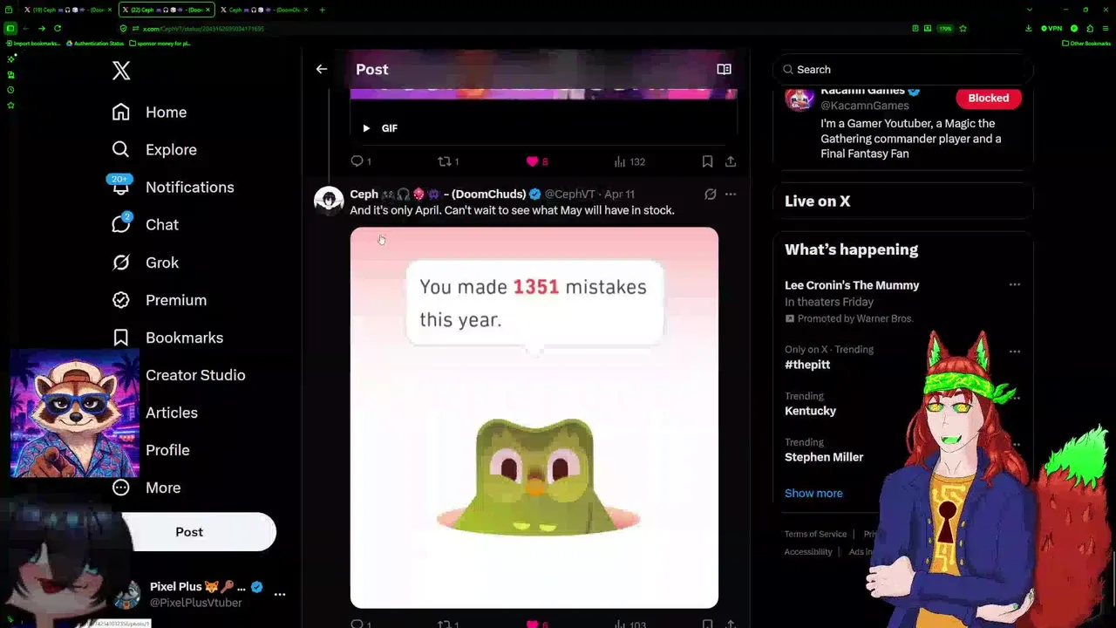Viewport: 1116px width, 628px height.
Task: Go back with the Post header arrow
Action: [x=322, y=69]
